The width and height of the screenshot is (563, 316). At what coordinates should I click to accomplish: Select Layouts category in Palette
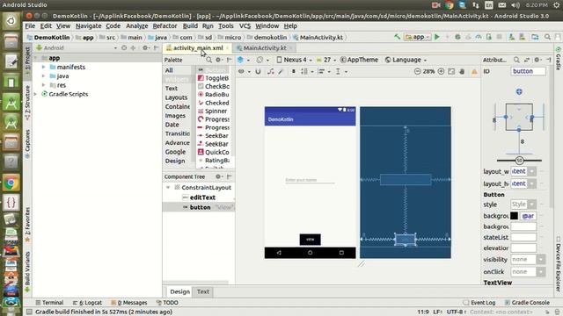click(x=176, y=97)
